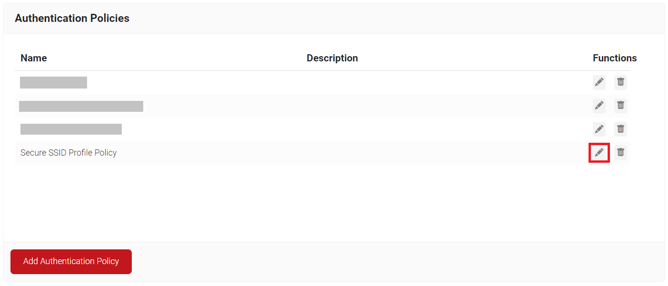This screenshot has height=286, width=668.
Task: Delete the Secure SSID Profile Policy
Action: point(620,153)
